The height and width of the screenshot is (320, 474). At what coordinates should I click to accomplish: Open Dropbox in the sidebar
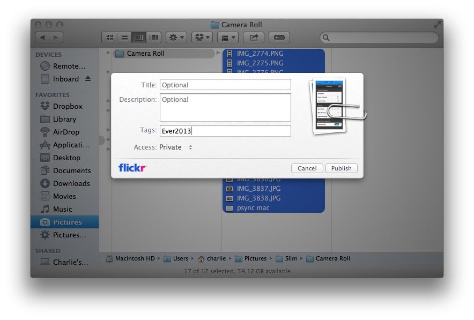(x=67, y=106)
